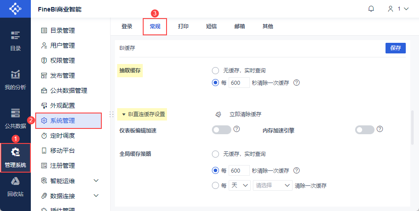The image size is (419, 211).
Task: Open the 请选择 time dropdown
Action: point(272,185)
